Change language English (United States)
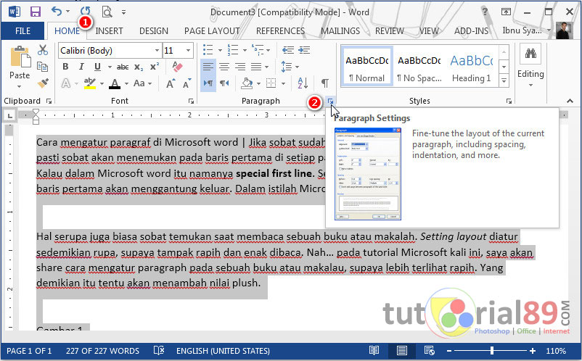The image size is (582, 361). (223, 351)
